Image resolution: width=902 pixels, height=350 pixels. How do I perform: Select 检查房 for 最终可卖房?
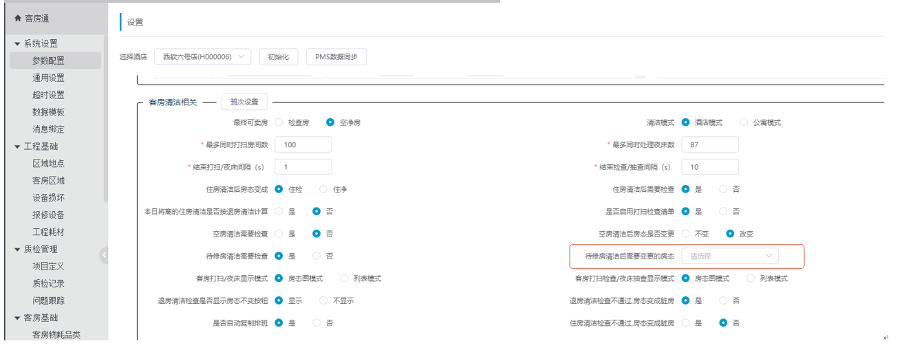click(279, 122)
